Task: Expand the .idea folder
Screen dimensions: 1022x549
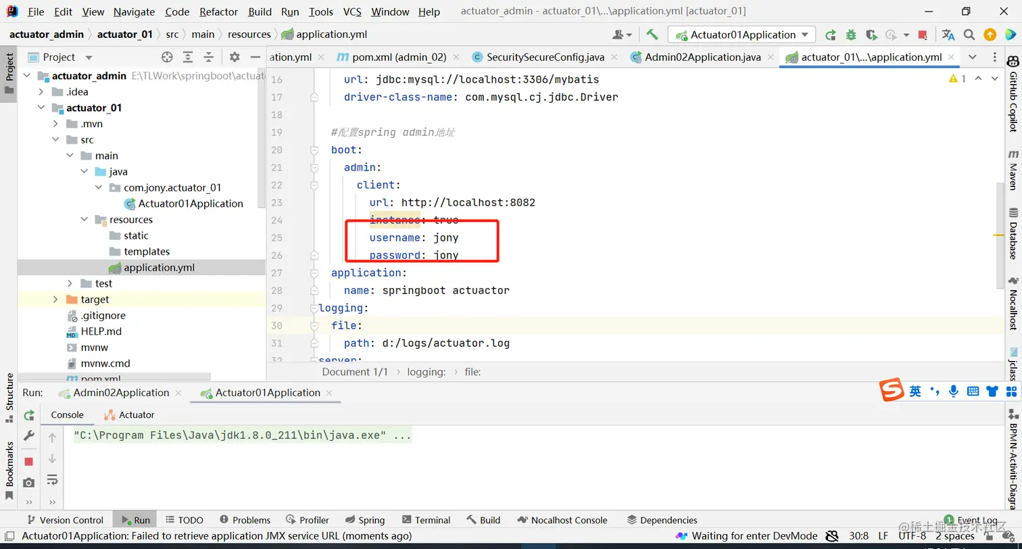Action: (x=41, y=92)
